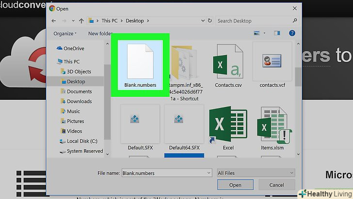Change the view layout icon
Viewport: 353px width, 199px height.
(x=257, y=33)
